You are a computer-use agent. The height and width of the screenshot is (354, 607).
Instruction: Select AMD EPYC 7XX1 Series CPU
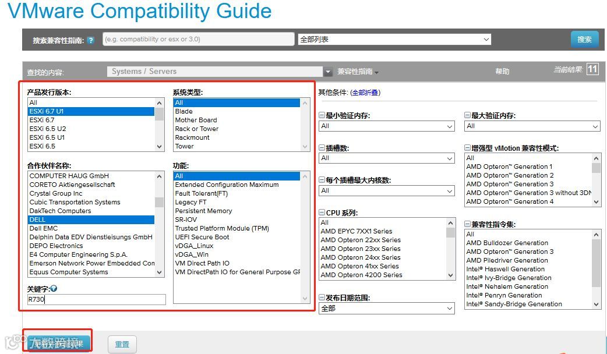point(383,231)
